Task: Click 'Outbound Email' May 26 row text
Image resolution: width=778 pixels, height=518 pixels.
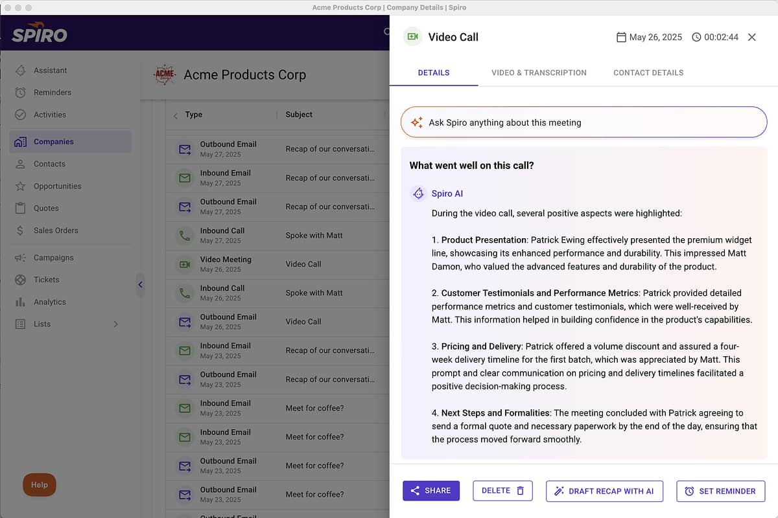Action: coord(228,317)
